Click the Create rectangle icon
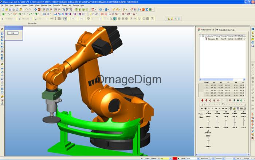The image size is (255, 160). 20,14
